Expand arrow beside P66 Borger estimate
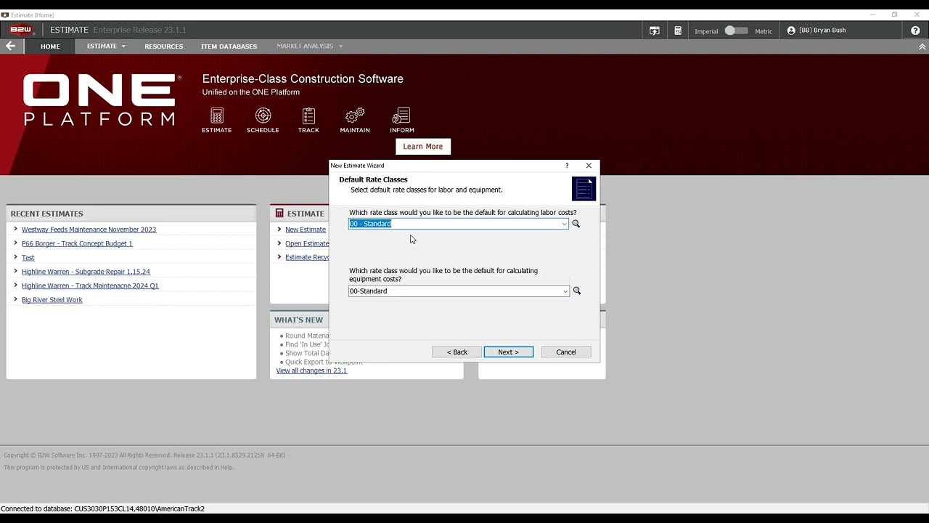The image size is (929, 523). click(x=15, y=243)
